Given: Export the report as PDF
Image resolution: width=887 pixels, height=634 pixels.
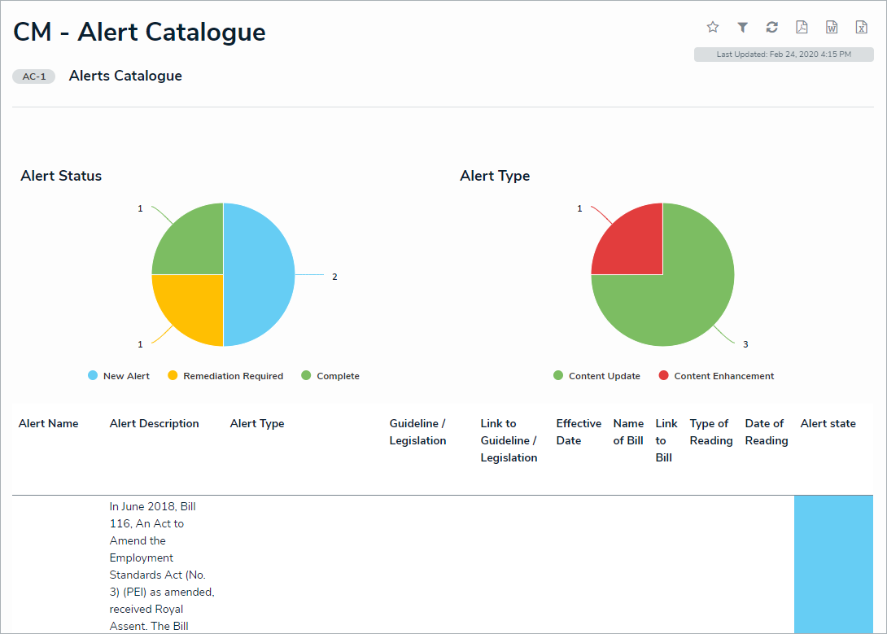Looking at the screenshot, I should (802, 28).
